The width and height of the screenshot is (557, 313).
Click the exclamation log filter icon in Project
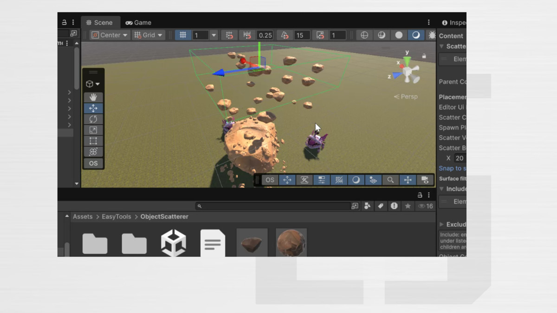[x=394, y=206]
